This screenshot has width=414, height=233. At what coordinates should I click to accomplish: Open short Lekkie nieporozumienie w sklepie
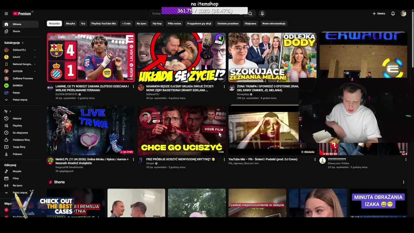click(257, 203)
